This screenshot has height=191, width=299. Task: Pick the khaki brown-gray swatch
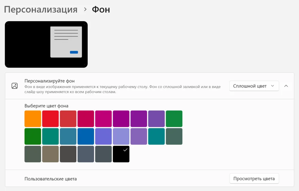click(50, 154)
